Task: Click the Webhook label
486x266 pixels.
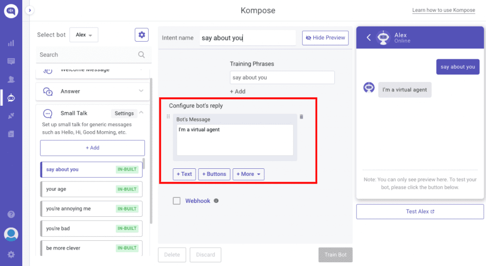Action: (x=198, y=201)
